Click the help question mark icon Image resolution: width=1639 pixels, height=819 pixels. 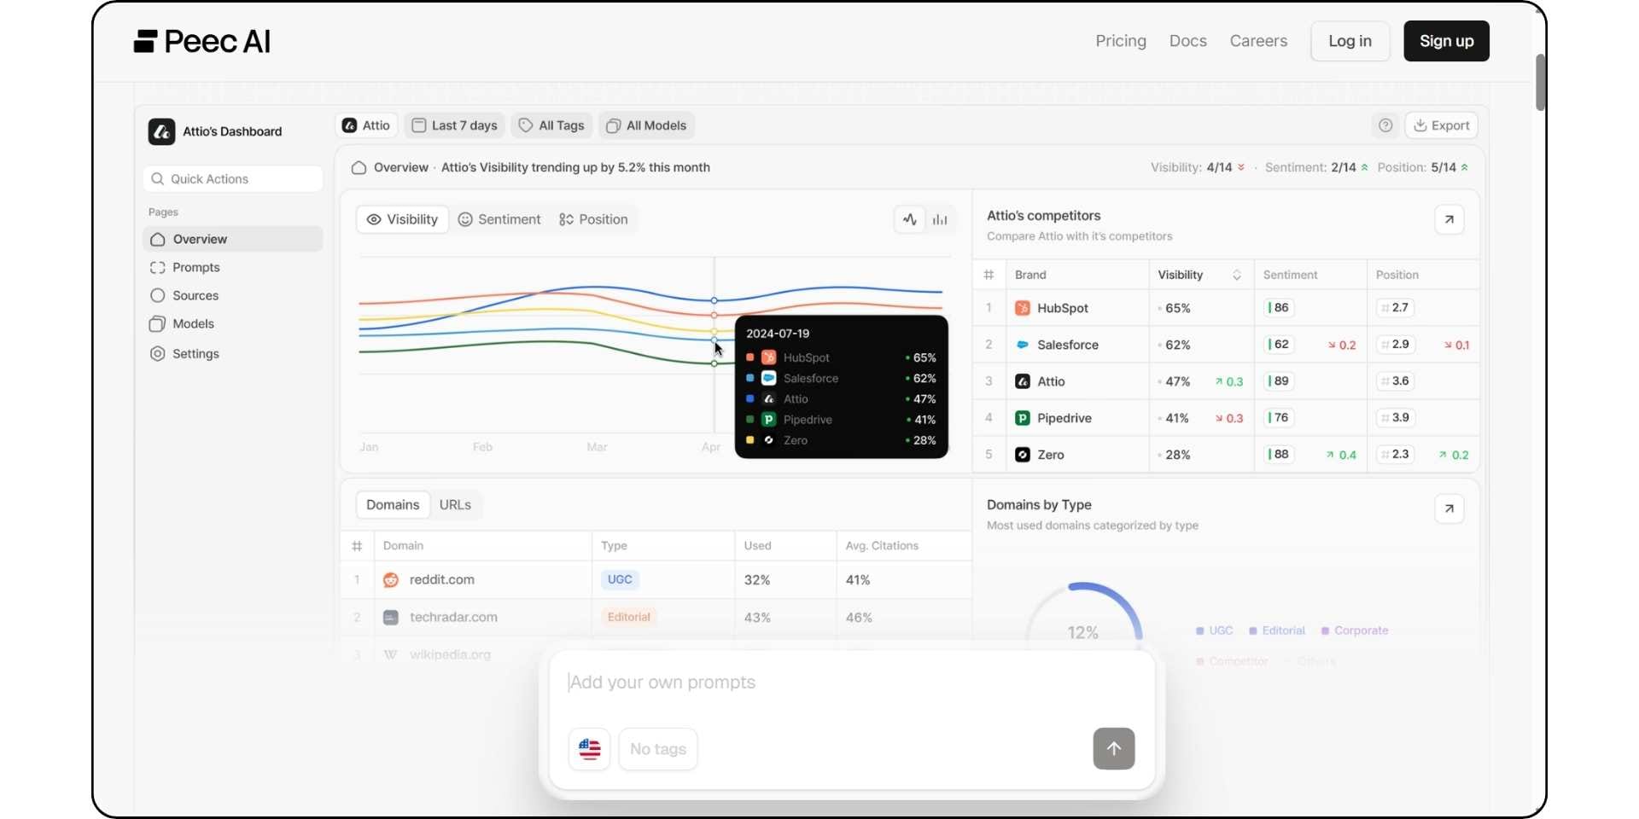1385,125
